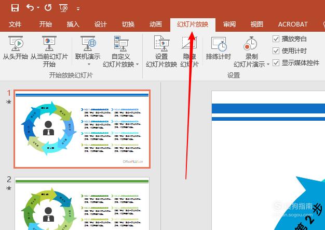Screen dimensions: 325x230
Task: Switch to the 设计 ribbon tab
Action: (101, 24)
